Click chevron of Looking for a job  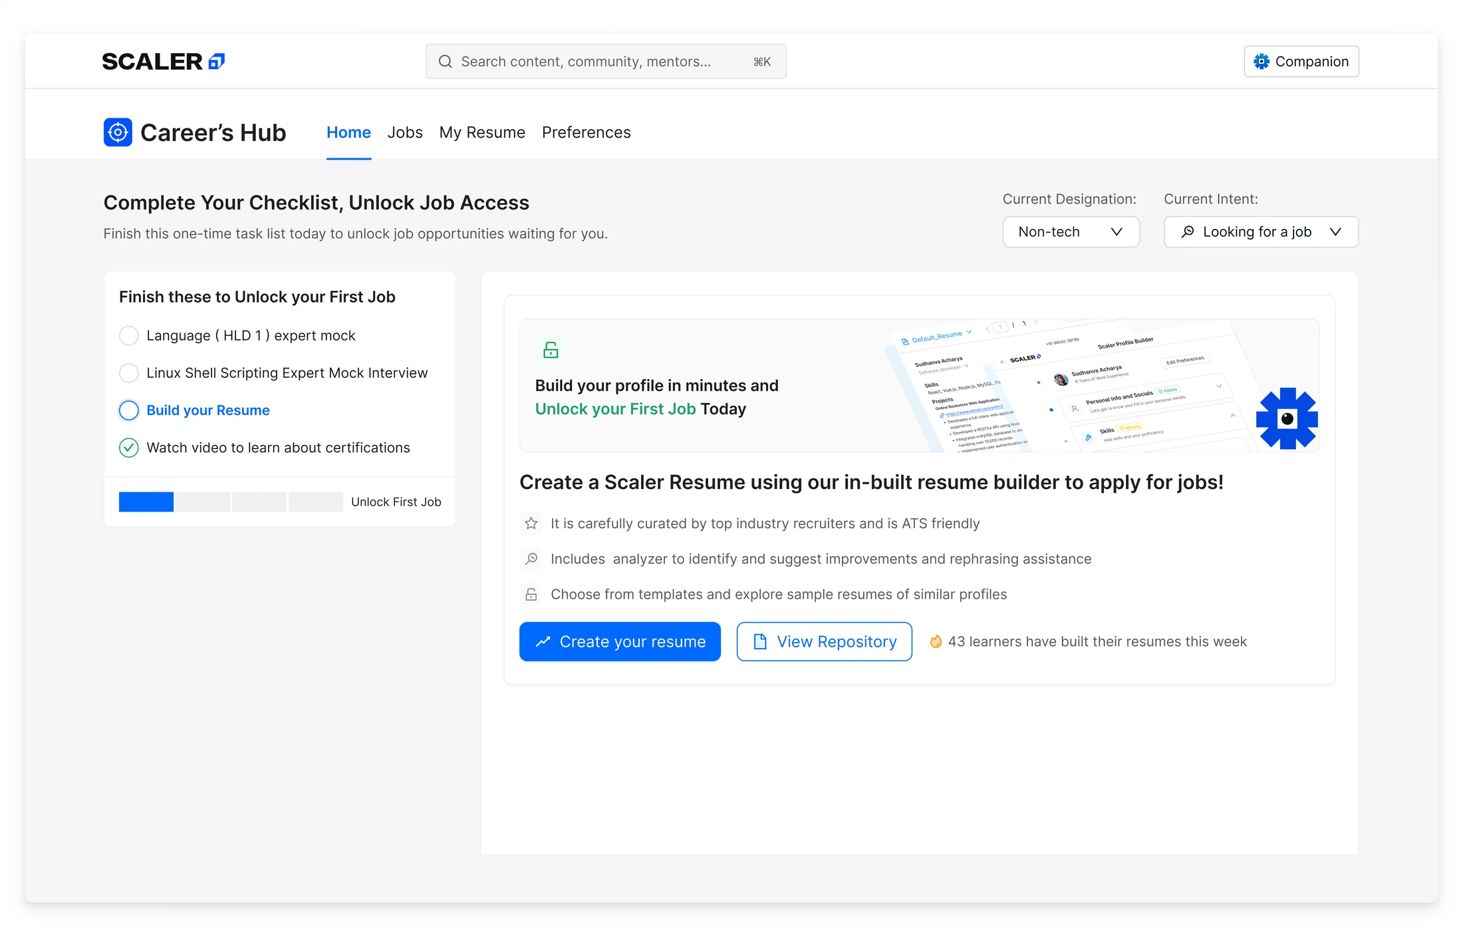coord(1335,232)
